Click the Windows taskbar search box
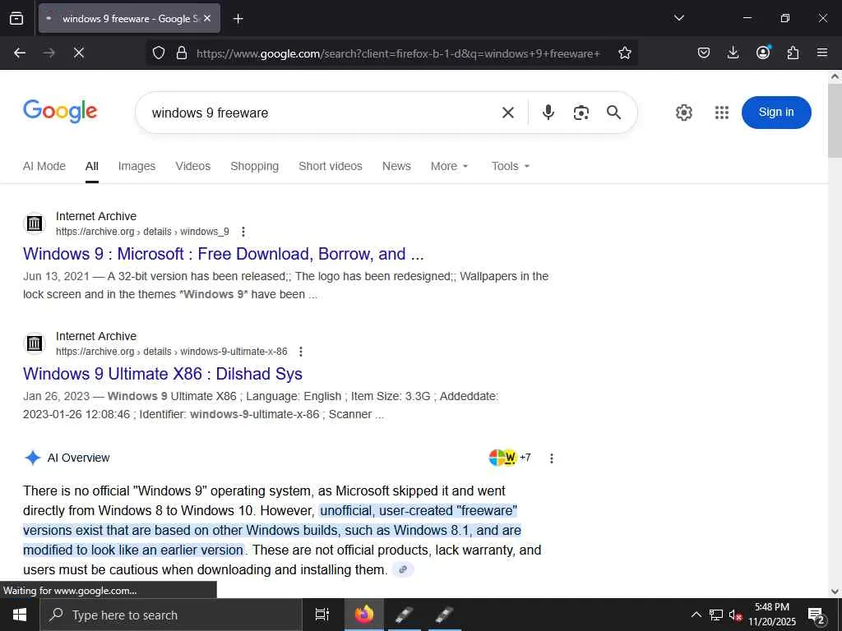The height and width of the screenshot is (631, 842). coord(171,615)
